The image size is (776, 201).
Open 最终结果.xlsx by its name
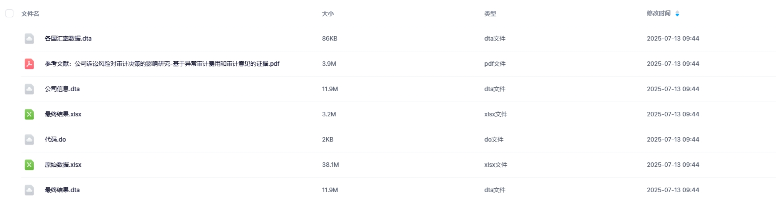[x=63, y=114]
